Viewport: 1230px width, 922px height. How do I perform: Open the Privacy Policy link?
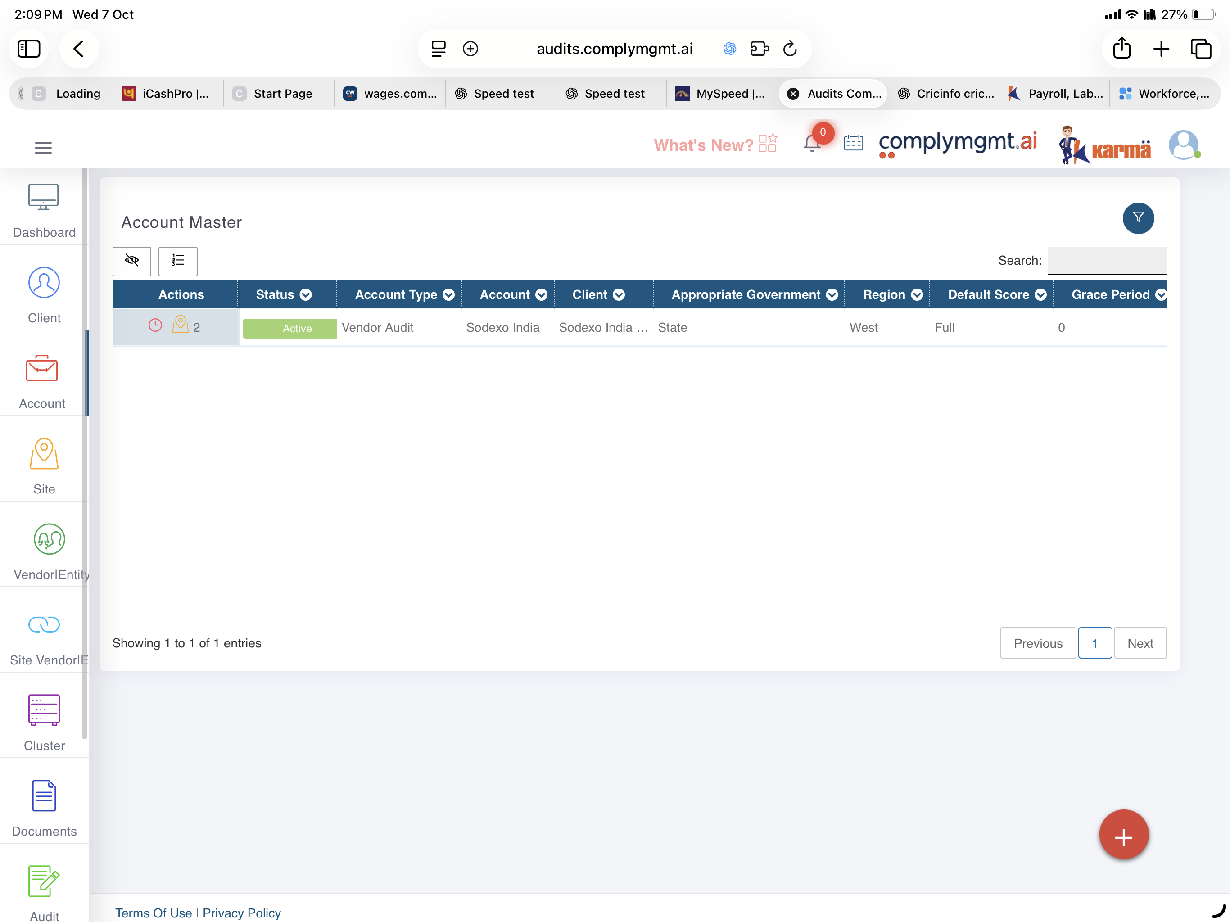(x=241, y=913)
